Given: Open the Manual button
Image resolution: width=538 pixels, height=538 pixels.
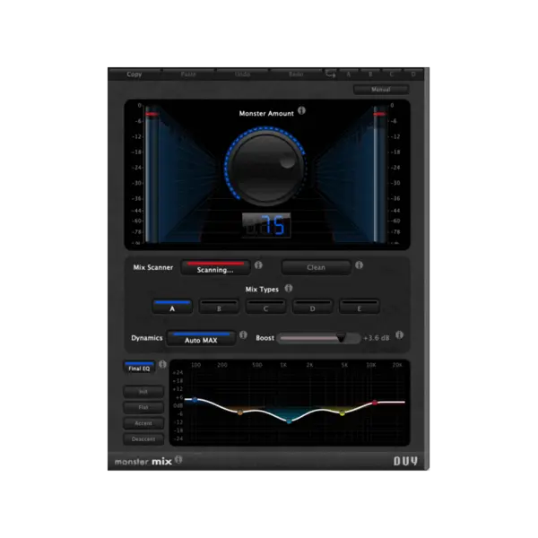Looking at the screenshot, I should pos(381,89).
